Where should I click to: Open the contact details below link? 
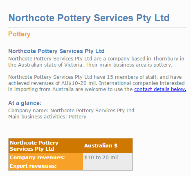point(160,89)
